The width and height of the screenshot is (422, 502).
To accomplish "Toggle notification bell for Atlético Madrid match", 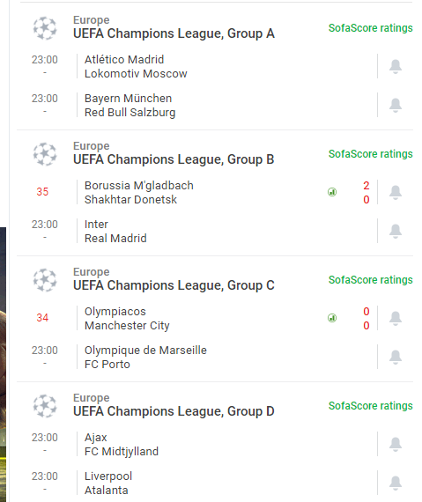I will [x=396, y=67].
